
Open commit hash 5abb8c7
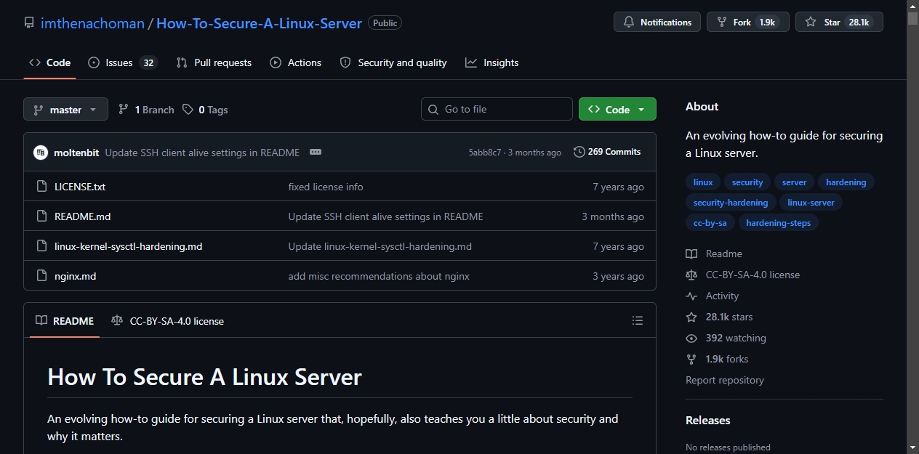coord(485,153)
